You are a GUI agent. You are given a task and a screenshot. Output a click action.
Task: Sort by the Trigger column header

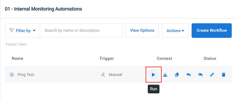pos(107,58)
